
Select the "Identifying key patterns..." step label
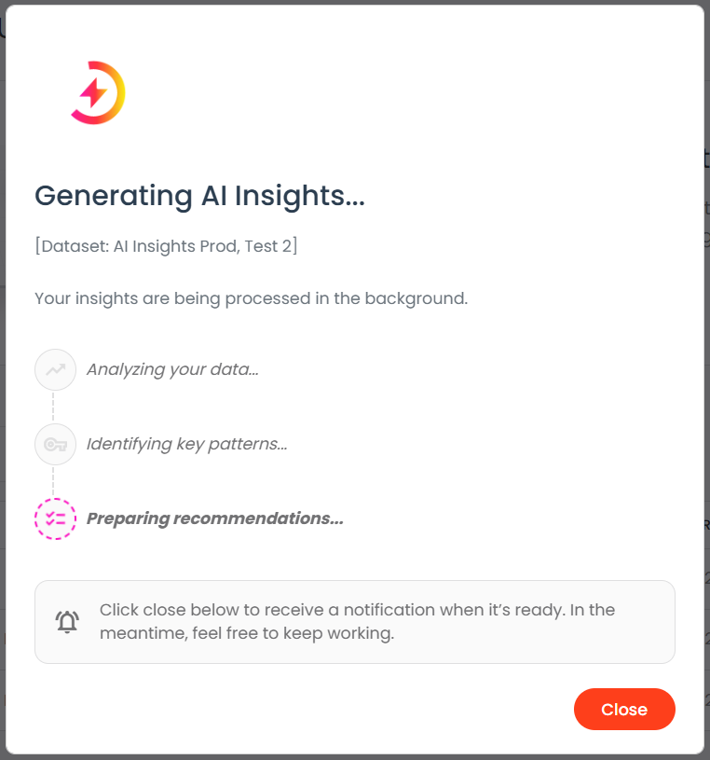(186, 444)
